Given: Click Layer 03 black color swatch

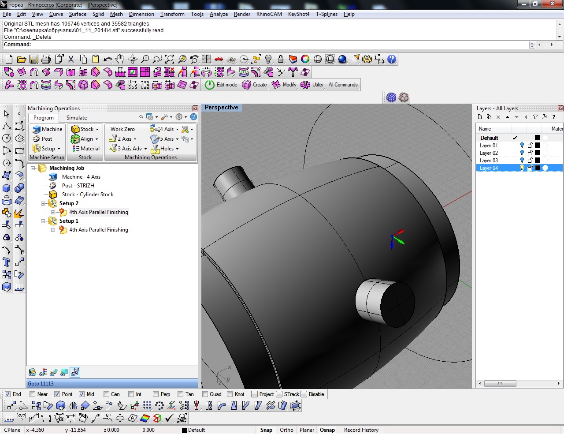Looking at the screenshot, I should 537,161.
